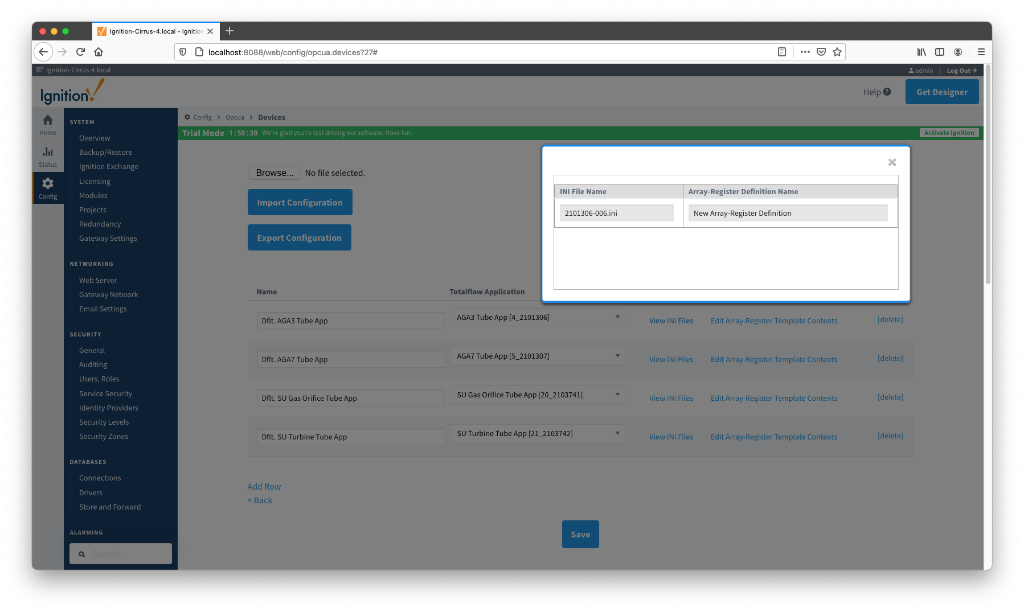The height and width of the screenshot is (612, 1024).
Task: Open the Firefox hamburger menu
Action: (x=981, y=52)
